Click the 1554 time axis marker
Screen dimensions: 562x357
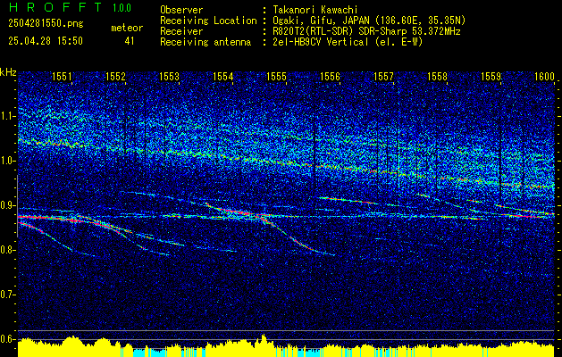click(x=222, y=76)
